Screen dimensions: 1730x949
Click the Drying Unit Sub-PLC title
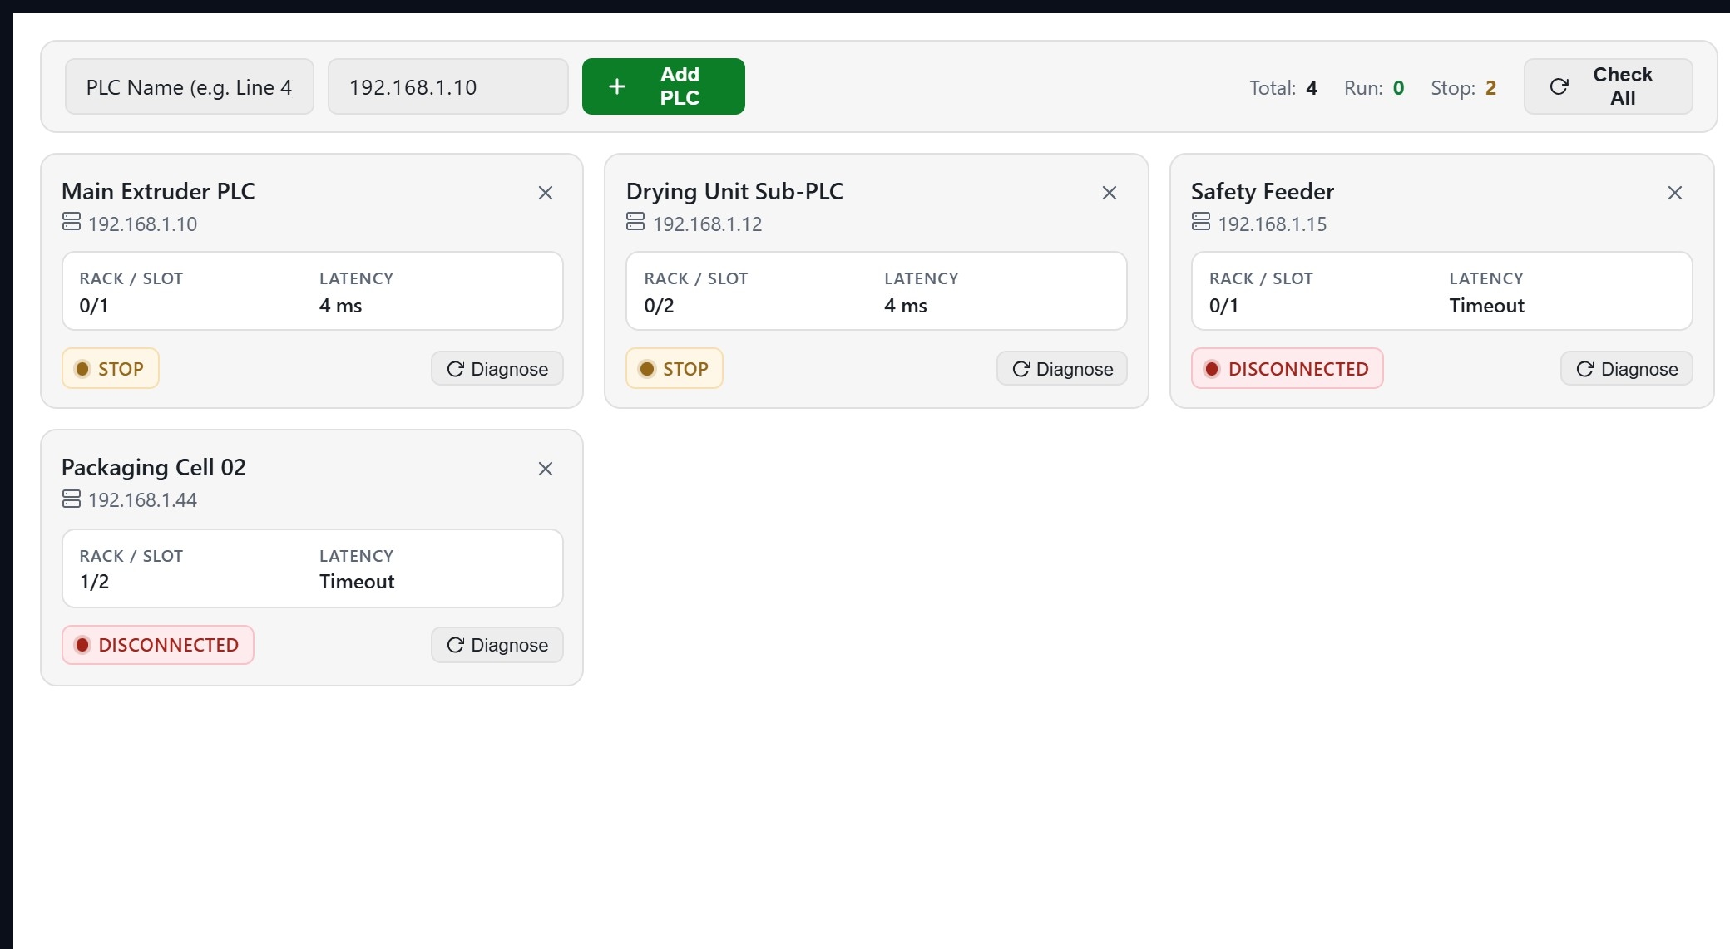(734, 192)
